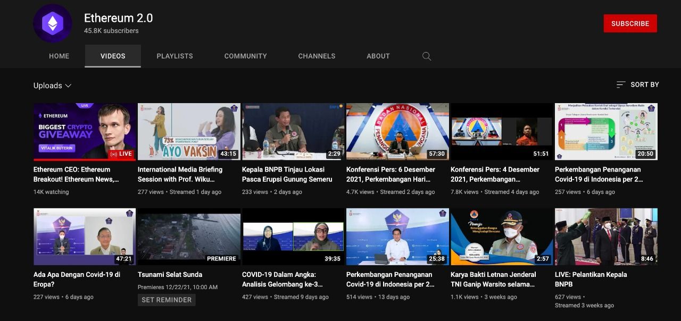Open 'Ada Apa Dengan Covid-19 di Eropa?' title
This screenshot has width=681, height=321.
[x=77, y=280]
